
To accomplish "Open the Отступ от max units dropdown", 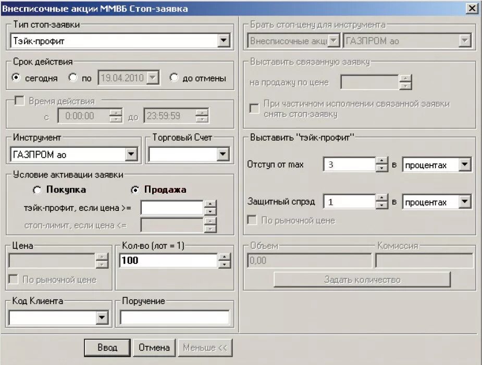I will (x=465, y=165).
